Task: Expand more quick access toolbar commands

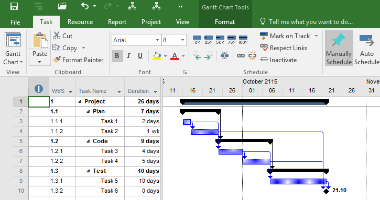Action: pos(180,6)
